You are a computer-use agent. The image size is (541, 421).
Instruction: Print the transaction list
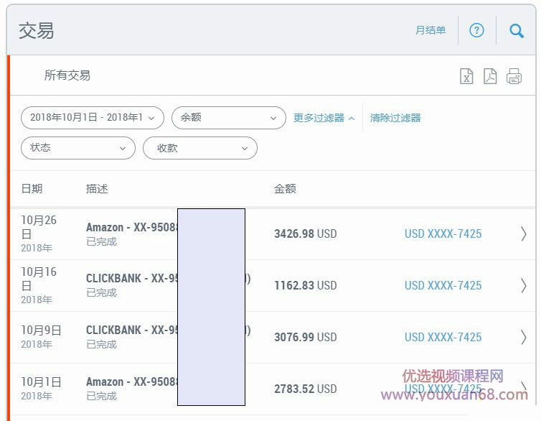coord(514,76)
